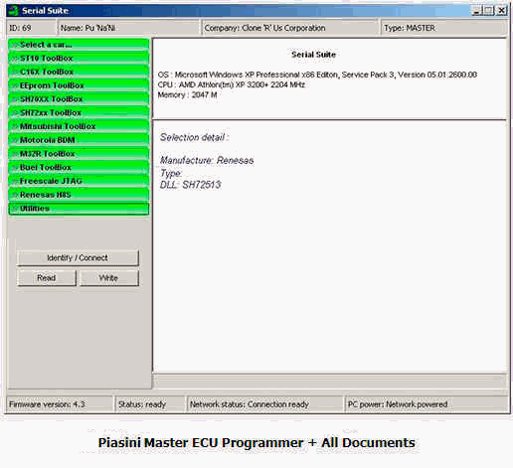
Task: Open Freescale JTAG section
Action: point(79,181)
